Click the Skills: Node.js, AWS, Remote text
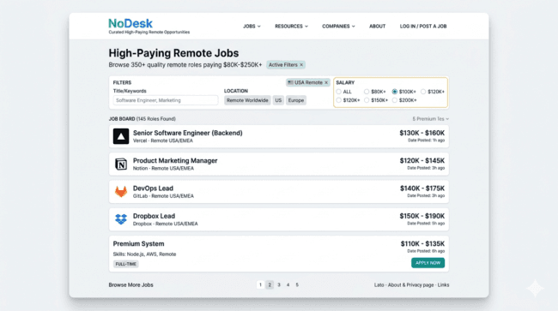 144,254
